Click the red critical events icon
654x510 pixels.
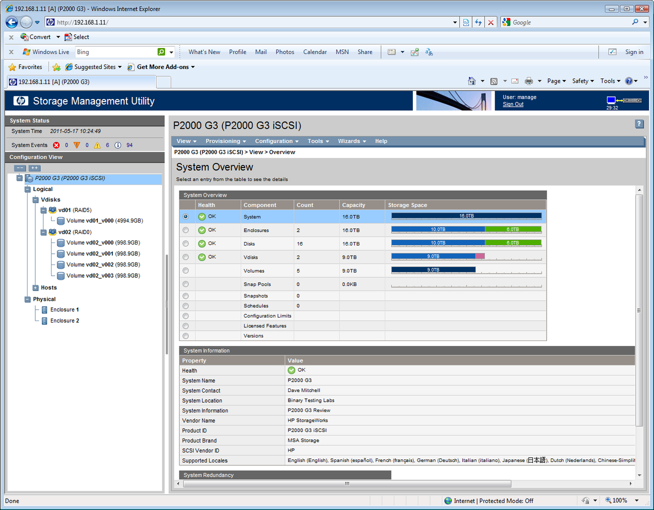click(56, 145)
